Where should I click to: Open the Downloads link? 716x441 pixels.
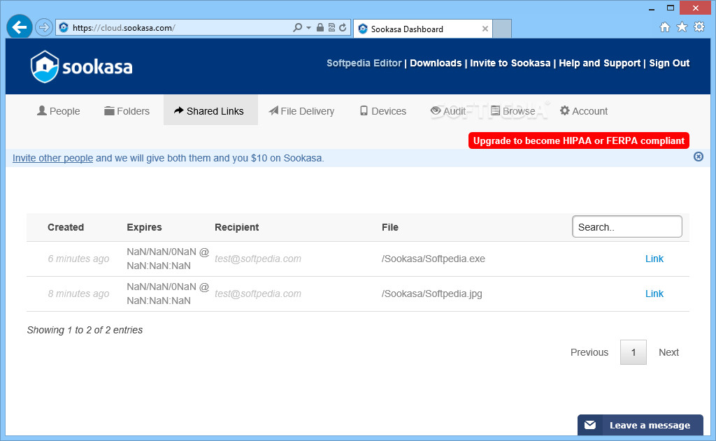(x=436, y=63)
